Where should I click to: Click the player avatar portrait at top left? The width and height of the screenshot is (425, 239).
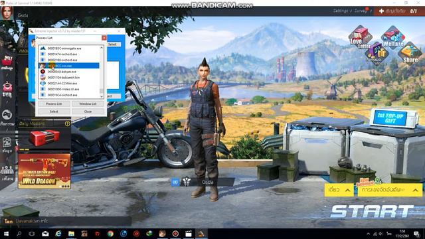tap(7, 13)
